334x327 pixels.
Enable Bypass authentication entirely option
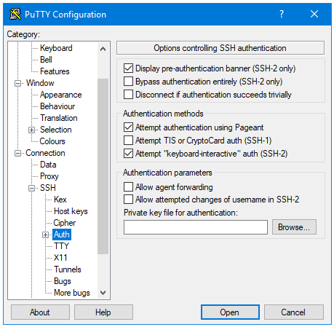tap(128, 82)
